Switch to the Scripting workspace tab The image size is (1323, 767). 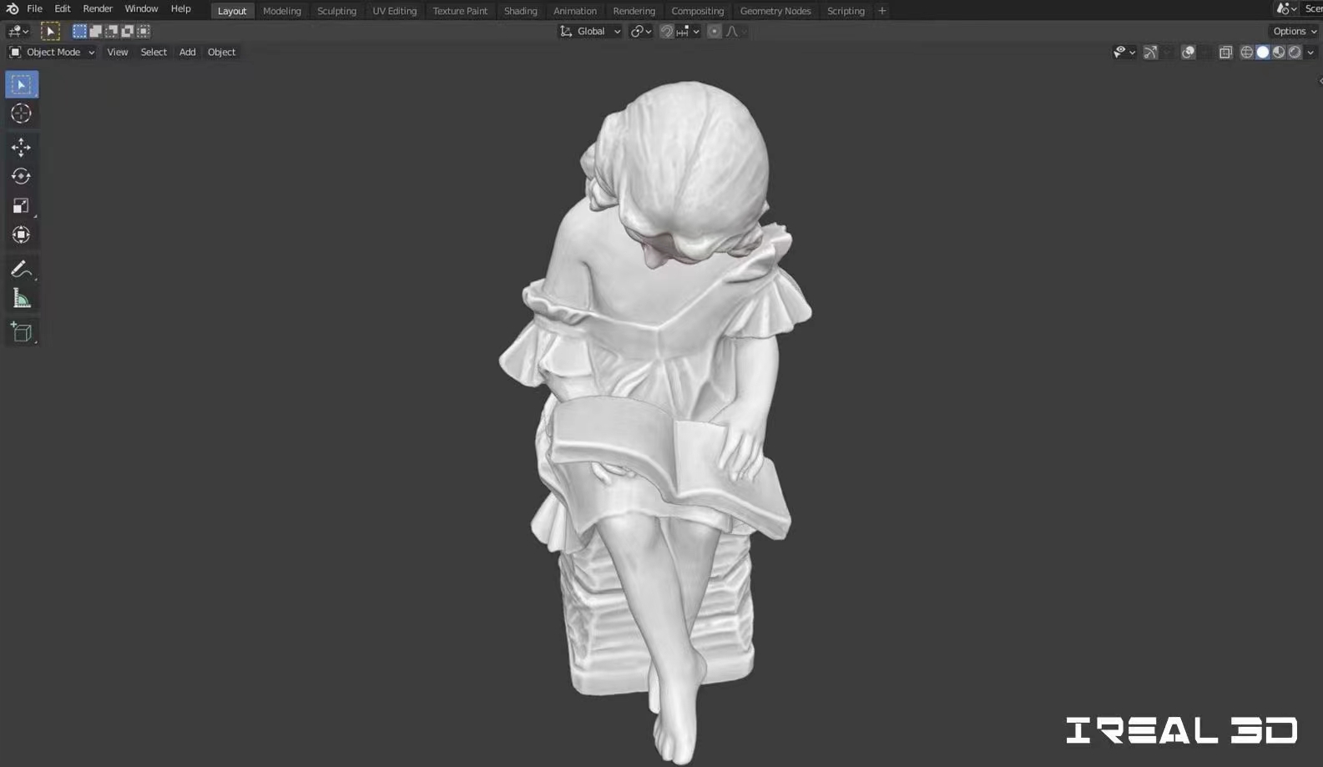click(846, 11)
